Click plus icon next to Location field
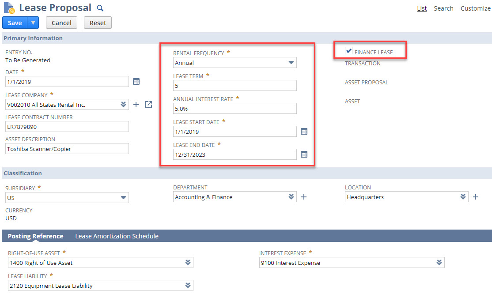The width and height of the screenshot is (492, 298). point(476,197)
